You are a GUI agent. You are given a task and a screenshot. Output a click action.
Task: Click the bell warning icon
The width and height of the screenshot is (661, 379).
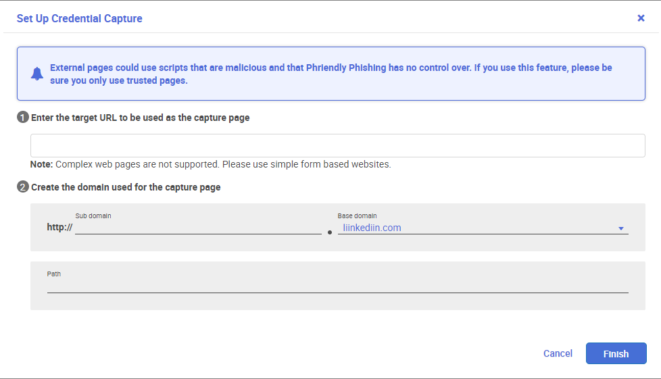pyautogui.click(x=37, y=74)
